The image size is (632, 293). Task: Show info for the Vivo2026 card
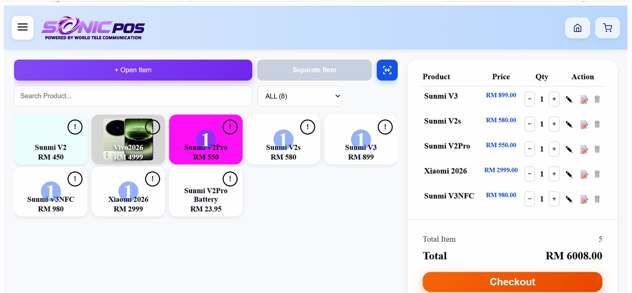tap(152, 127)
